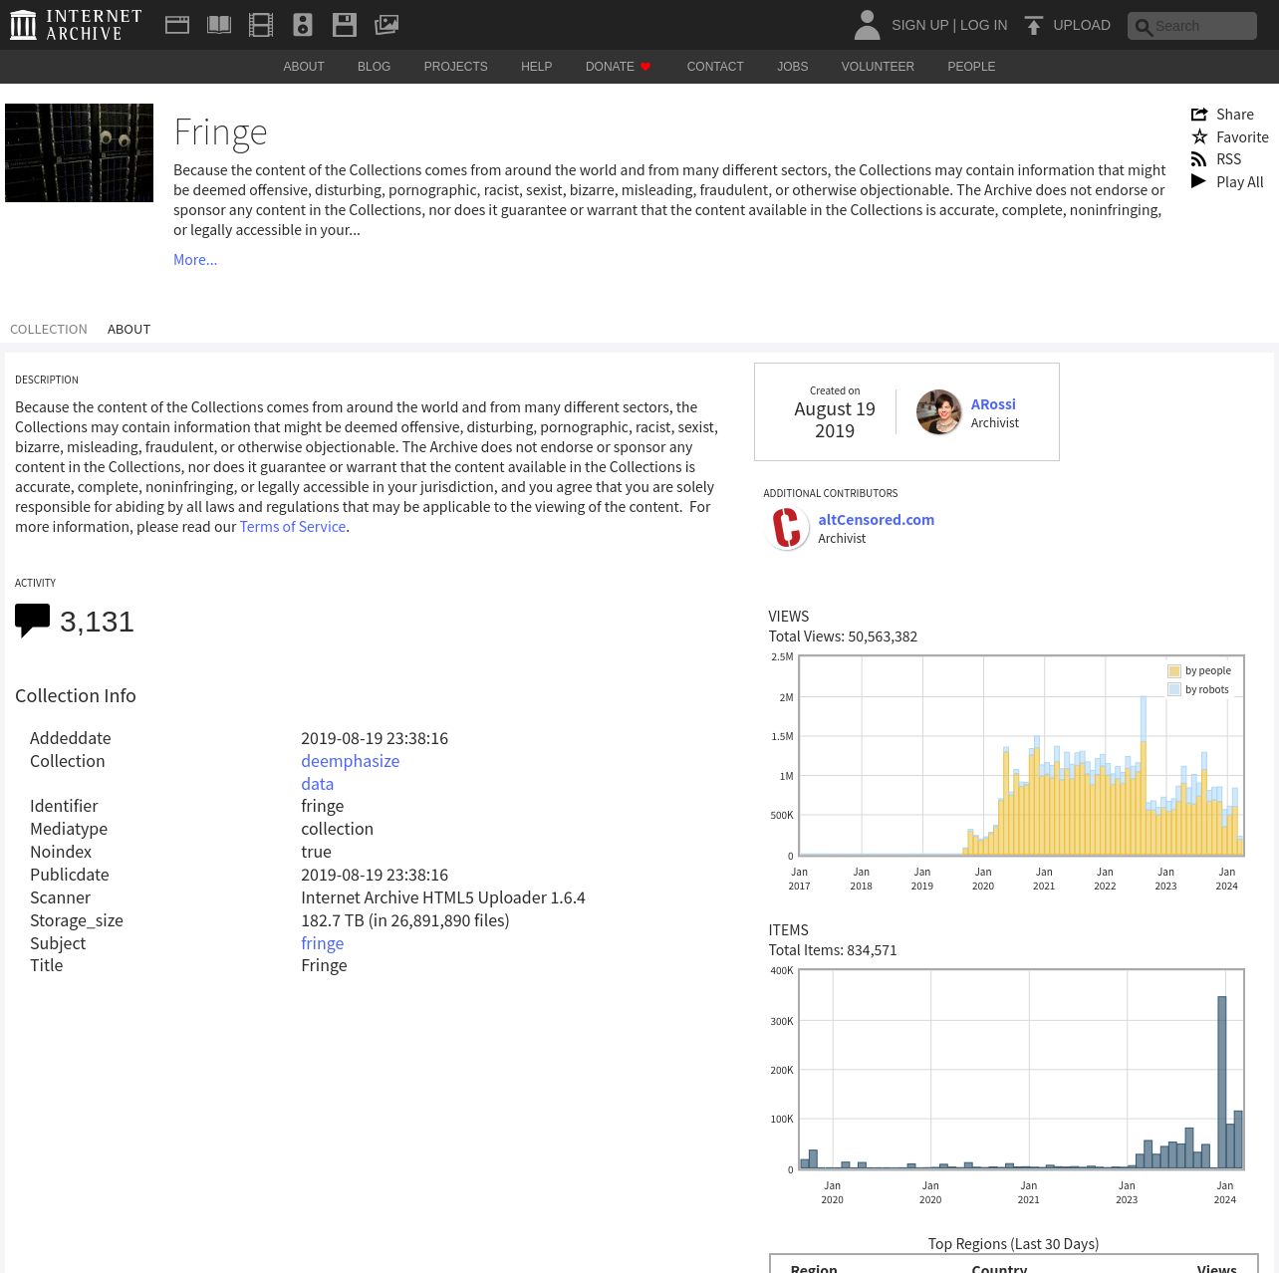
Task: Click the 'by robots' legend swatch
Action: (x=1174, y=690)
